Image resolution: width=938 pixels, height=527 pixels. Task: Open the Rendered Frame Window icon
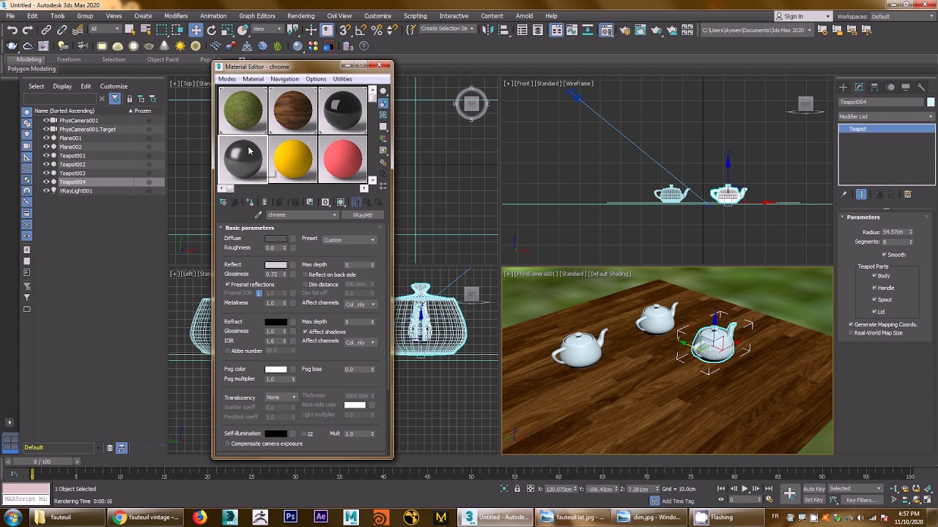[x=640, y=30]
